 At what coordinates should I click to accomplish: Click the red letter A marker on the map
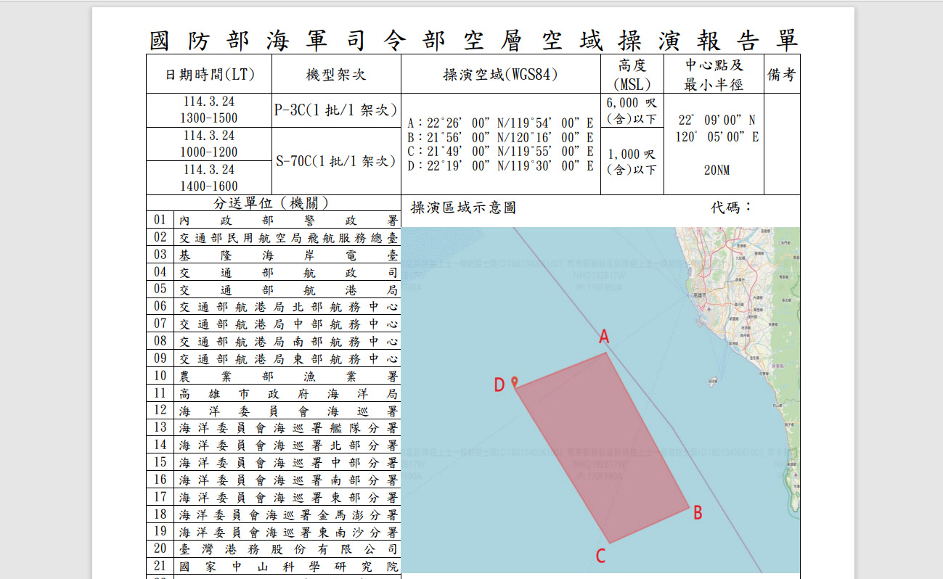click(x=604, y=335)
